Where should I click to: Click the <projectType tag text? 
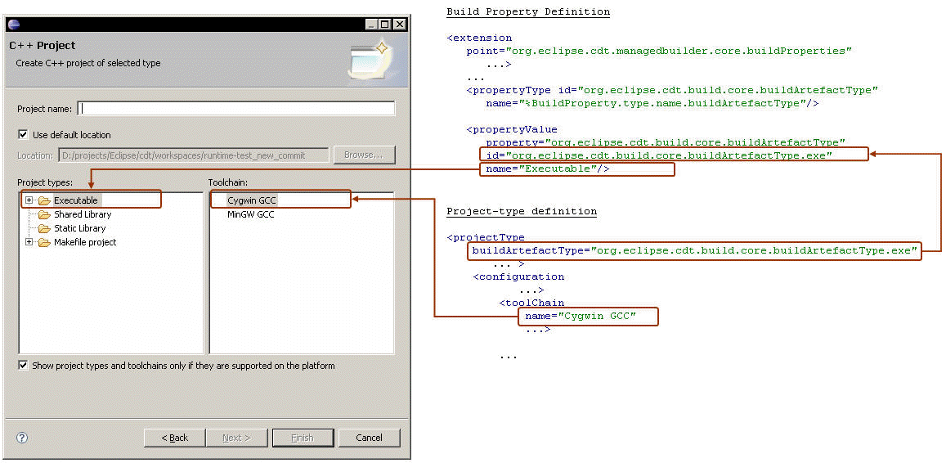coord(486,237)
